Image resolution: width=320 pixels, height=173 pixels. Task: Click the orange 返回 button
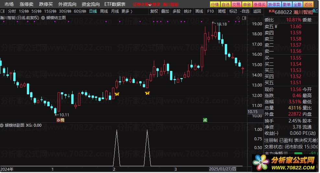308,5
